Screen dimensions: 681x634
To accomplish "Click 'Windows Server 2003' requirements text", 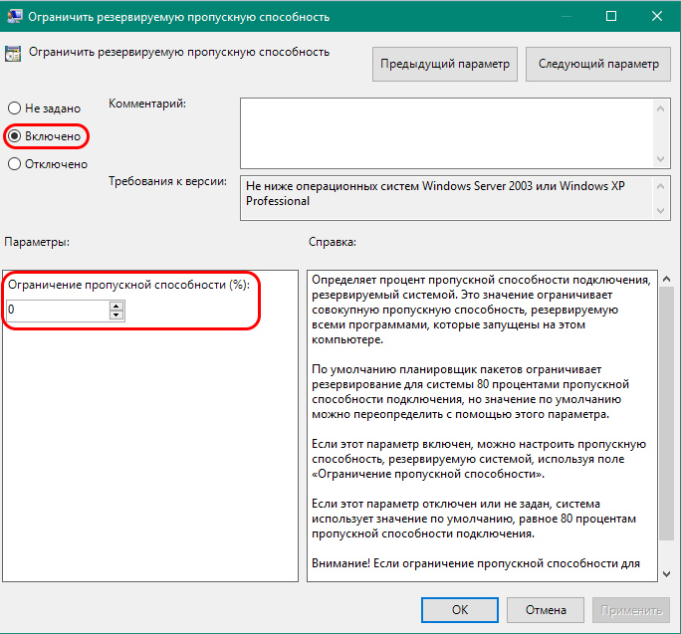I will [x=477, y=186].
